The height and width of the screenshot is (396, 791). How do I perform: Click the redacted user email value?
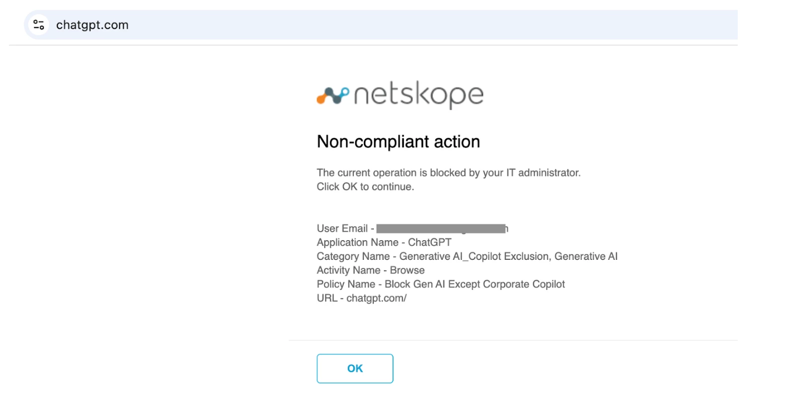click(x=441, y=229)
